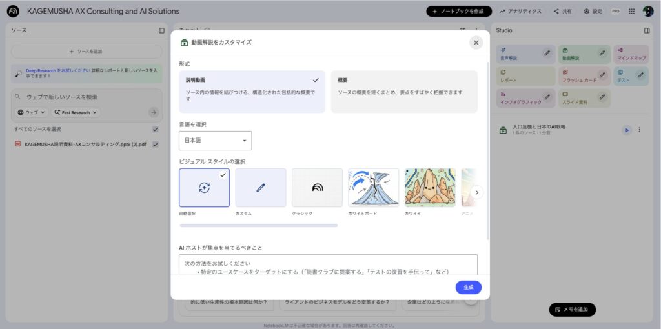661x329 pixels.
Task: Close the video overview customize dialog
Action: 476,43
